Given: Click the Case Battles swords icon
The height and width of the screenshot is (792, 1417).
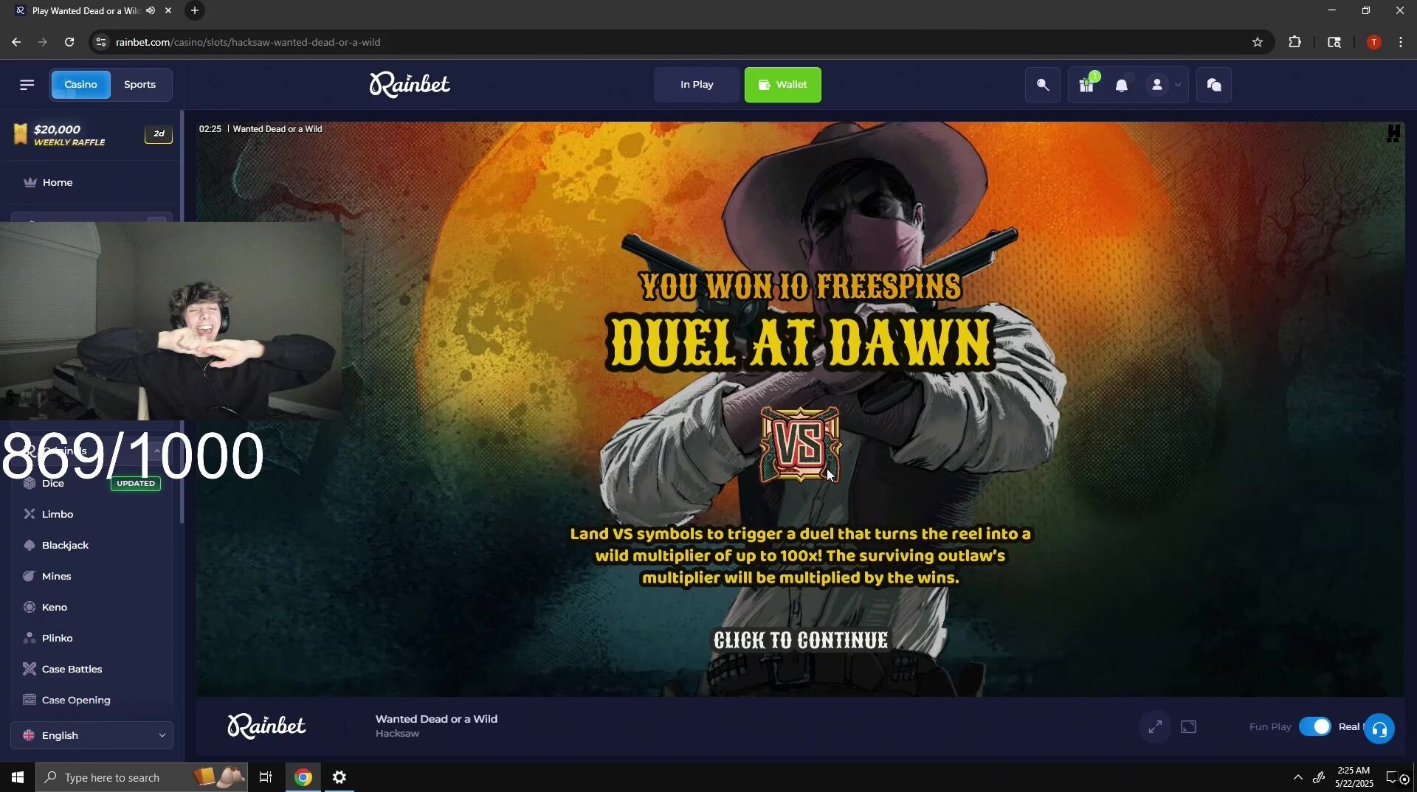Looking at the screenshot, I should pos(30,669).
